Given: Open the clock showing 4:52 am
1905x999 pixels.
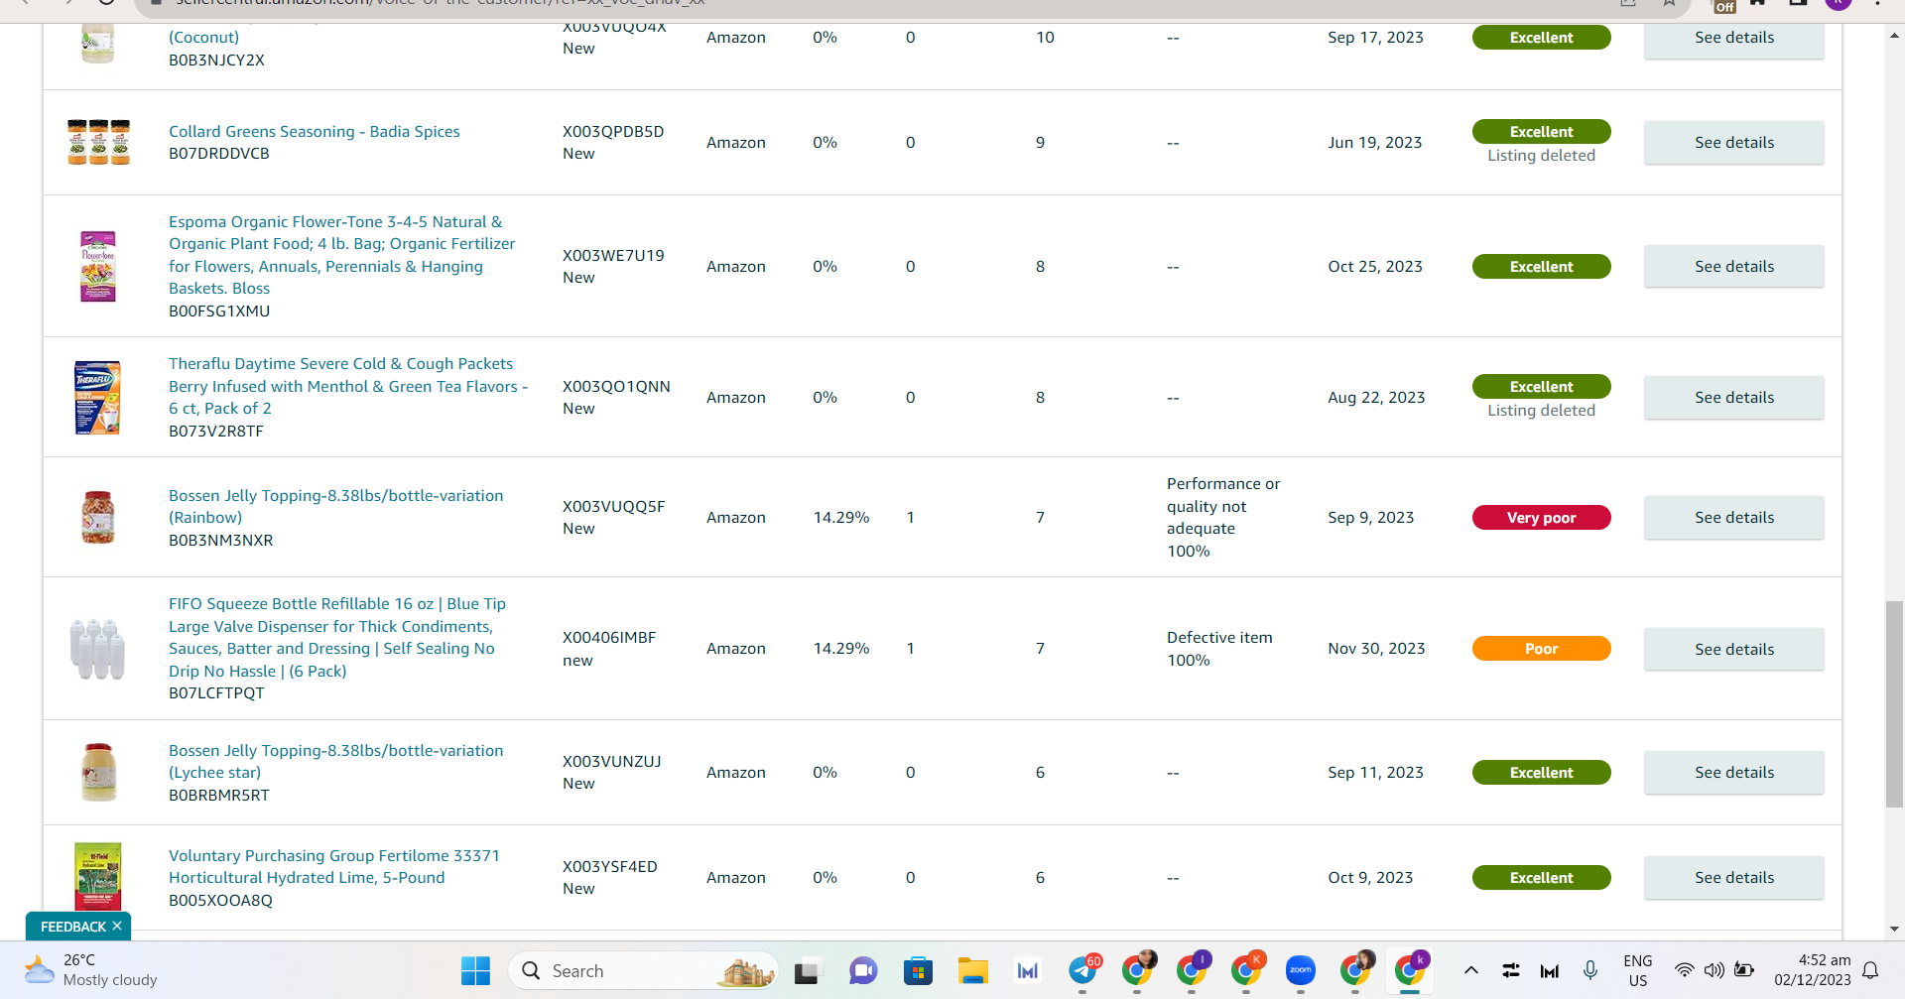Looking at the screenshot, I should (1813, 970).
